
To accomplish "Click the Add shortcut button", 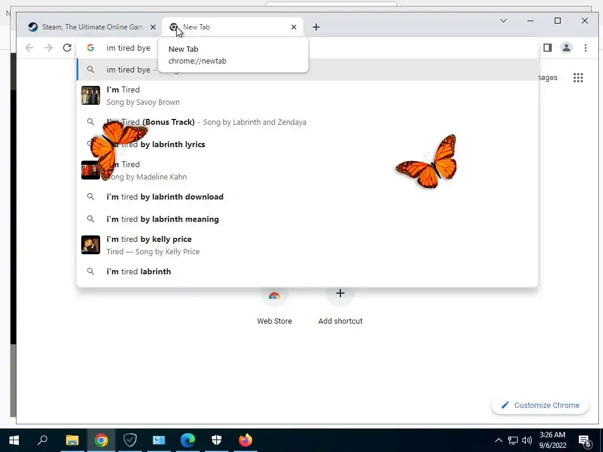I will (x=340, y=307).
